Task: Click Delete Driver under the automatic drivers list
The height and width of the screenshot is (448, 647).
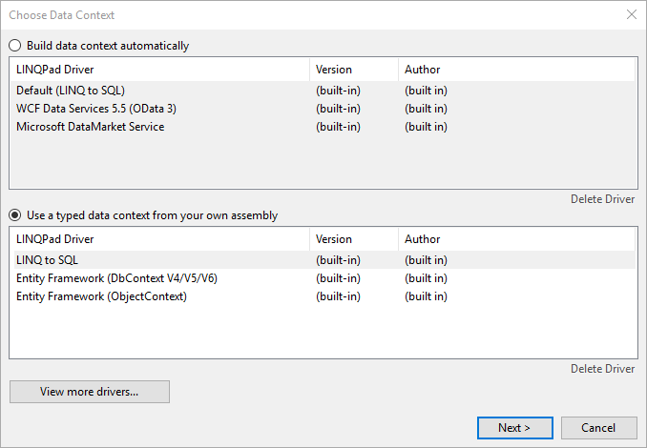Action: click(x=602, y=199)
